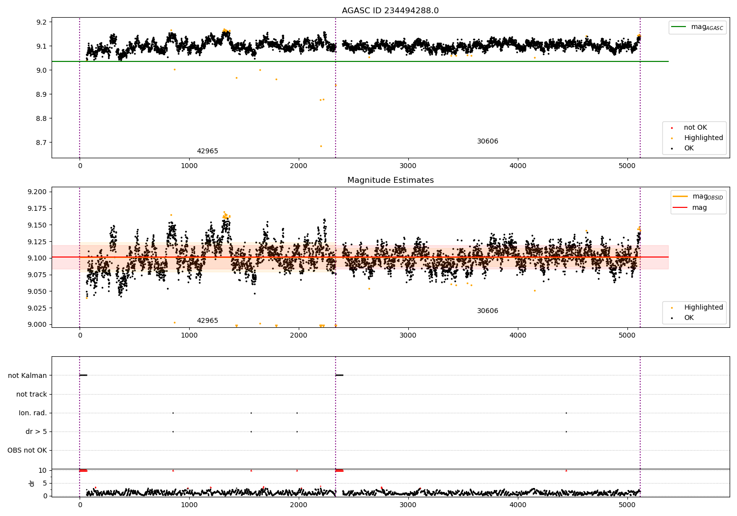Click the "OBS not OK" row label
The width and height of the screenshot is (737, 516).
(x=27, y=450)
